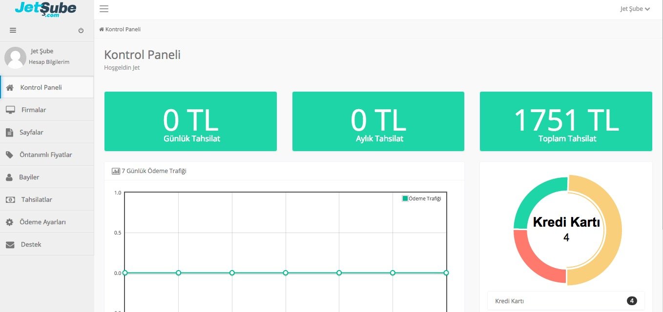This screenshot has width=663, height=312.
Task: Toggle the sidebar with top hamburger button
Action: (x=104, y=9)
